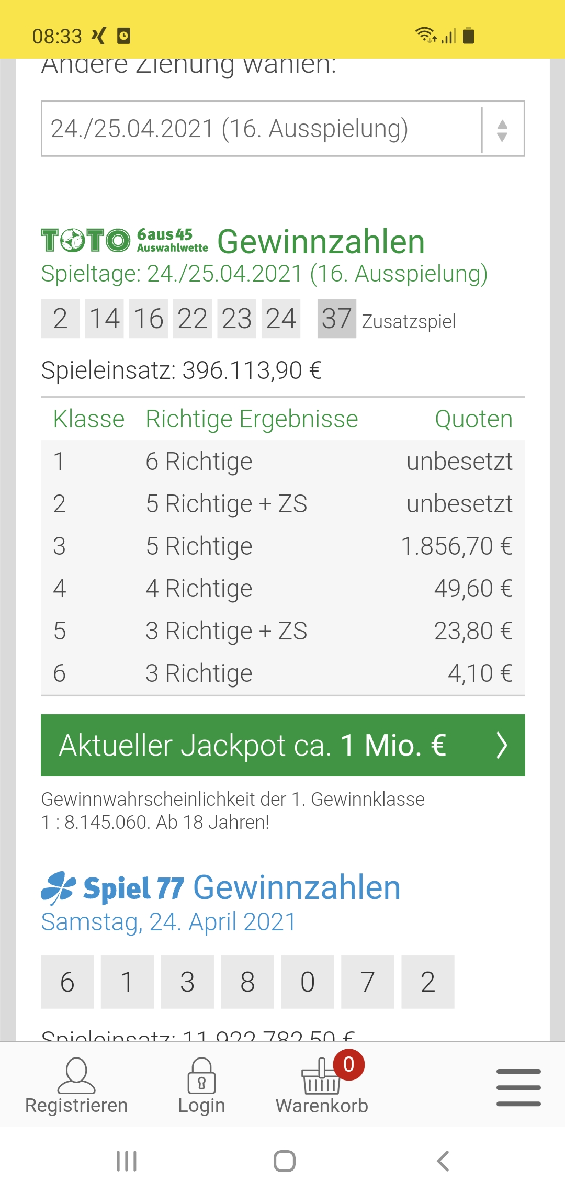Expand the jackpot banner's right chevron
Image resolution: width=565 pixels, height=1193 pixels.
(x=502, y=745)
